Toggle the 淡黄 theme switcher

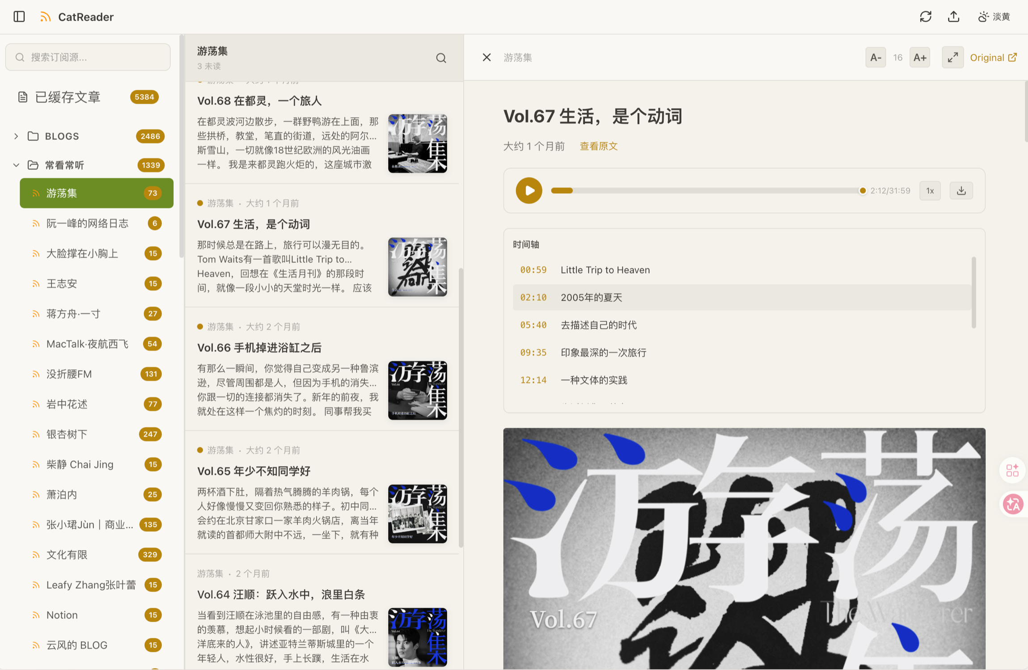[994, 17]
